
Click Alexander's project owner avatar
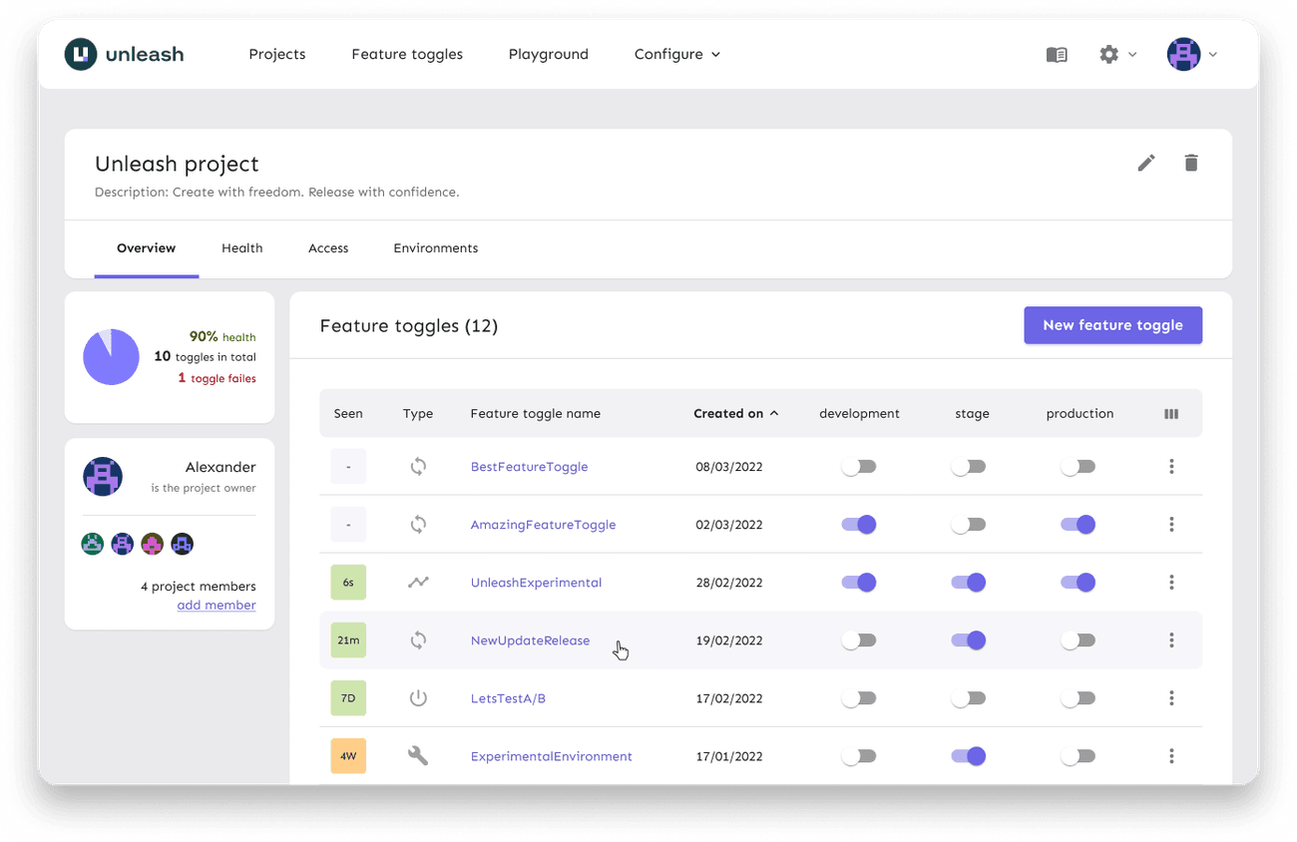(103, 477)
